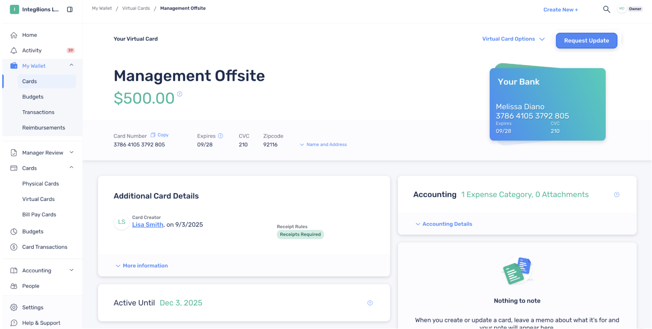The image size is (652, 329).
Task: Open Lisa Smith profile link
Action: pyautogui.click(x=148, y=225)
